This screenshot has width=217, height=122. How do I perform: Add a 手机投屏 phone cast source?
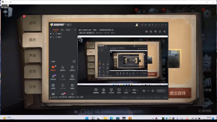click(x=111, y=91)
